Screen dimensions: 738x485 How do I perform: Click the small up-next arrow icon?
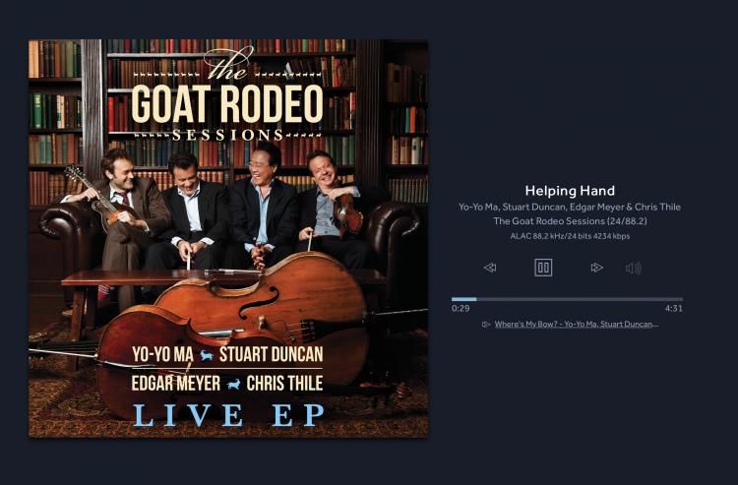(486, 324)
